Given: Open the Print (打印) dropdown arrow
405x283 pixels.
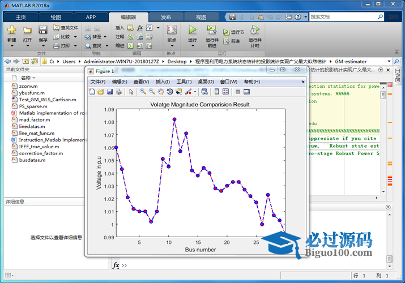Looking at the screenshot, I should coord(75,46).
